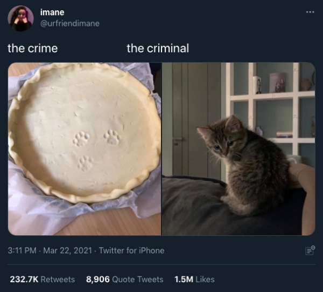Open imane's profile picture
Screen dimensions: 323x292
(x=20, y=18)
